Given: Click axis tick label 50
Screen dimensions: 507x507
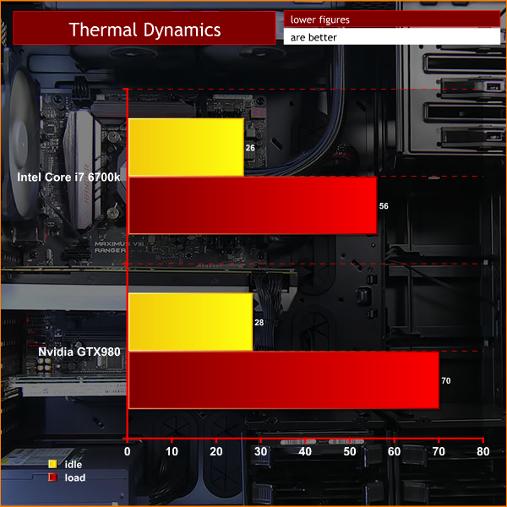Looking at the screenshot, I should point(350,451).
